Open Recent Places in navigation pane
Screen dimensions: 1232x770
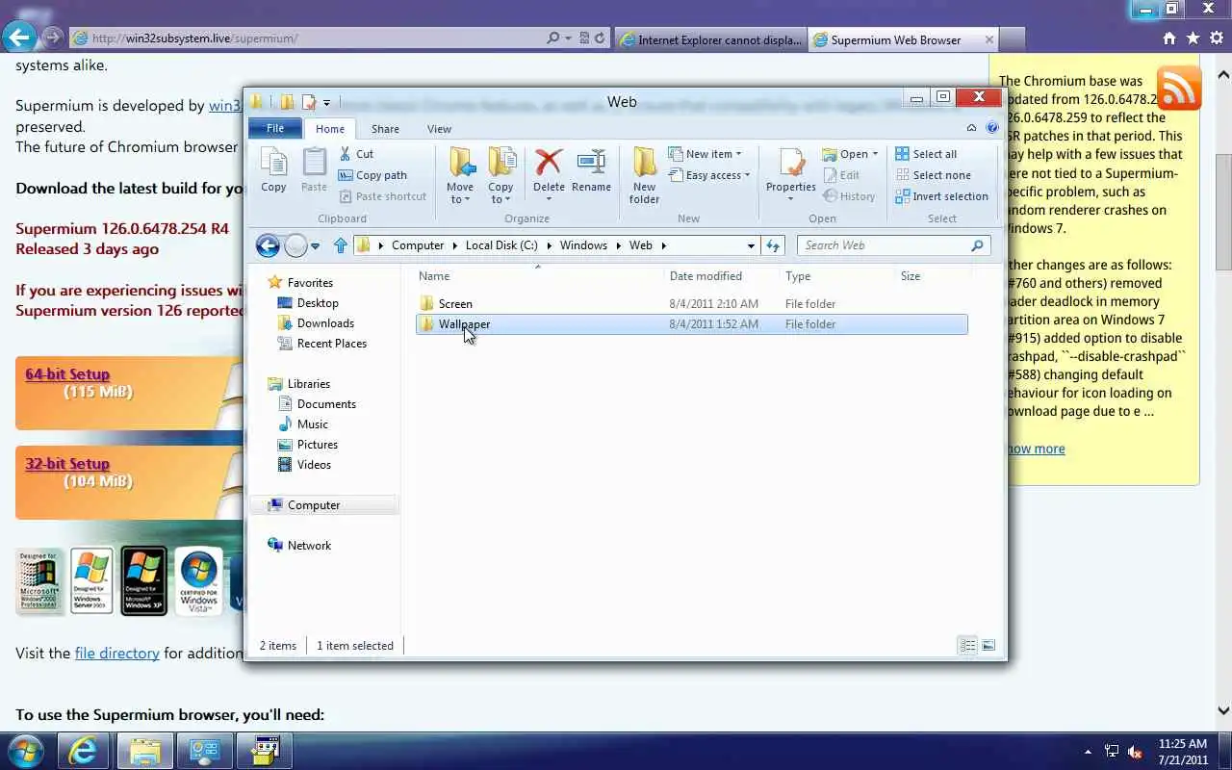click(331, 344)
